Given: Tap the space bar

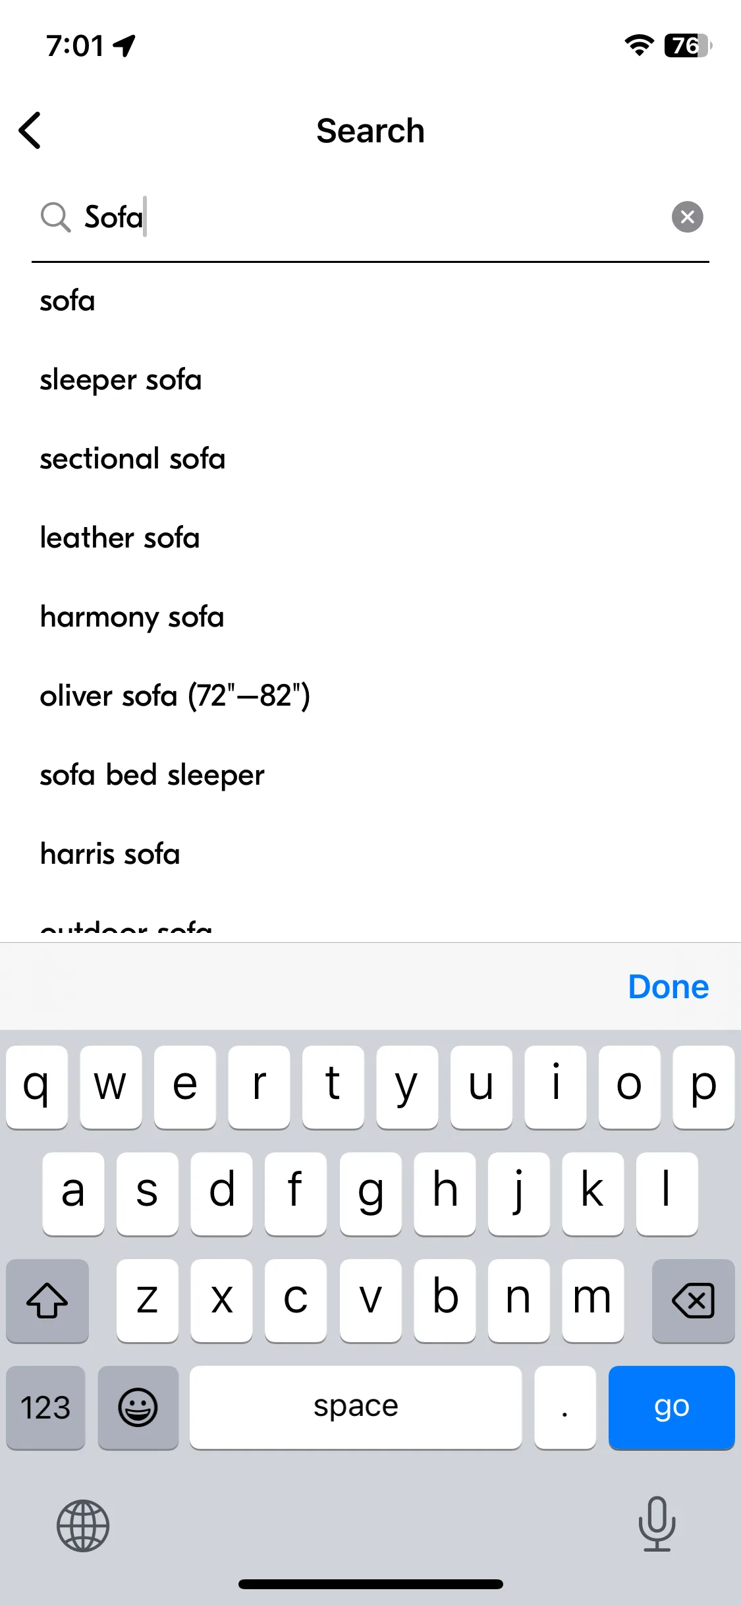Looking at the screenshot, I should point(356,1407).
